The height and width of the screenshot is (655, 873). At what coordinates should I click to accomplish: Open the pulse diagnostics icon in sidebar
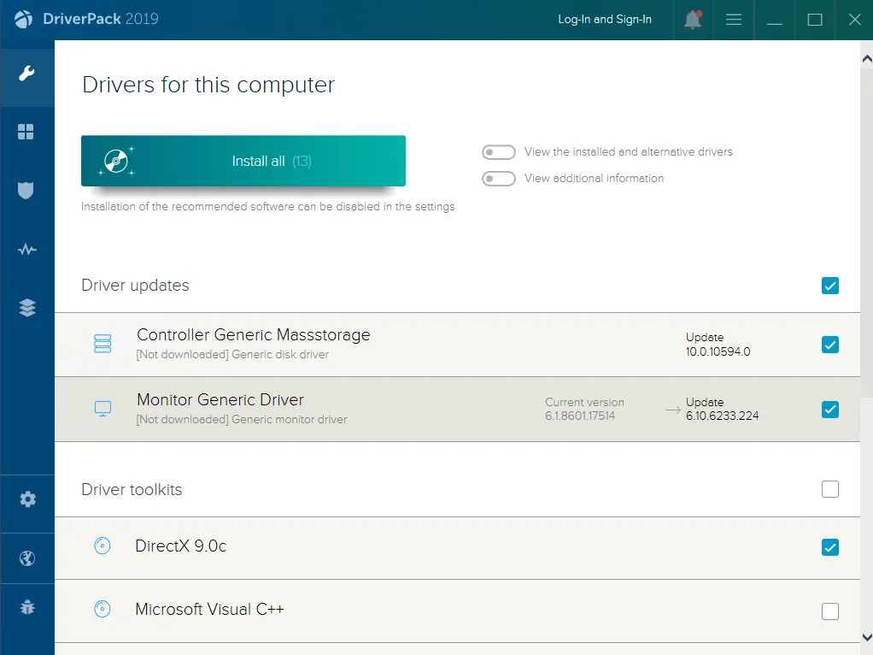pyautogui.click(x=26, y=249)
